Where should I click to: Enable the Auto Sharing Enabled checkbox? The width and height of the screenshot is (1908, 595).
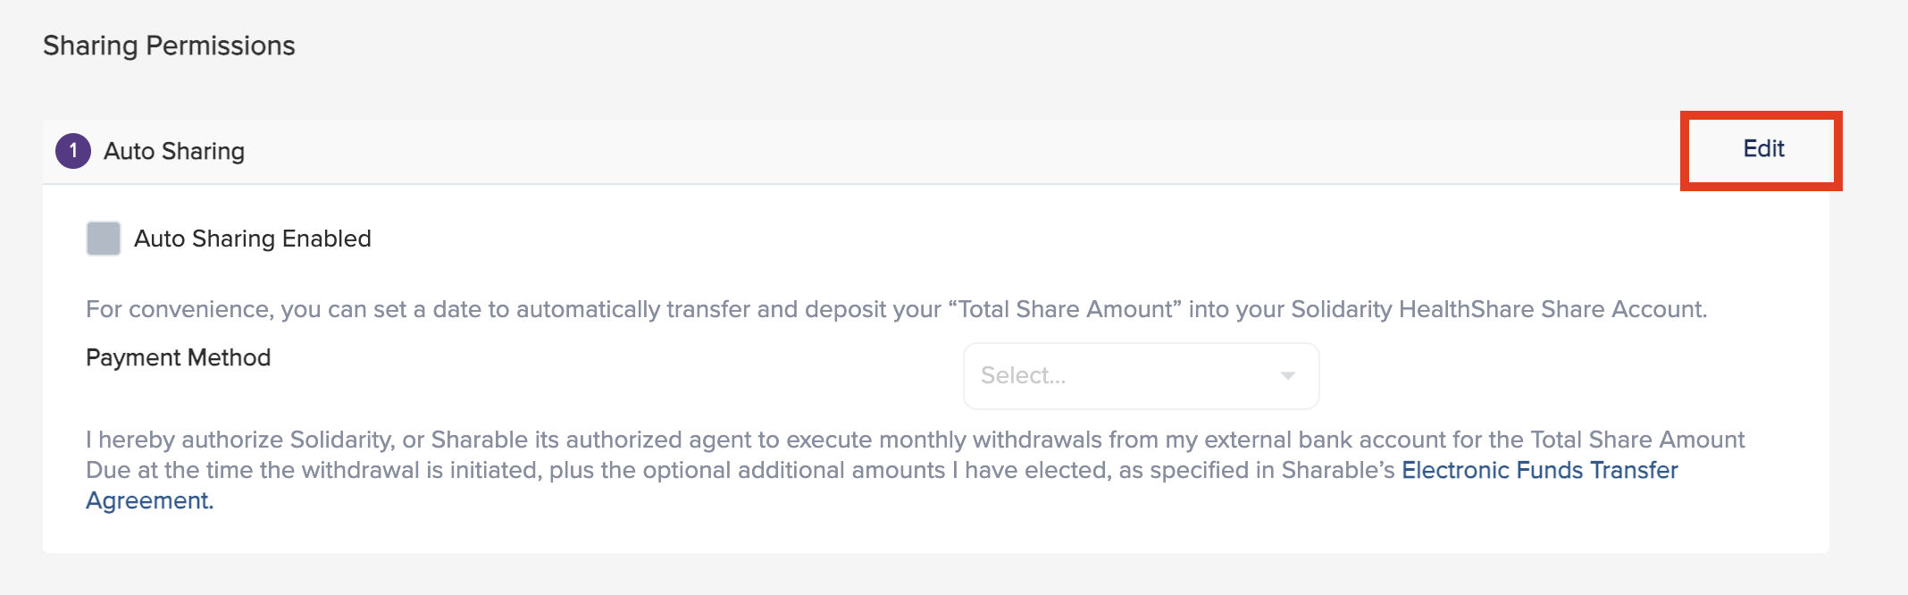coord(104,239)
